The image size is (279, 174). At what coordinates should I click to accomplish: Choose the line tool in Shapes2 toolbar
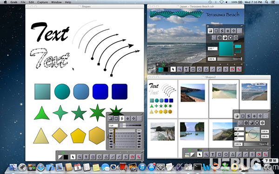pyautogui.click(x=239, y=155)
